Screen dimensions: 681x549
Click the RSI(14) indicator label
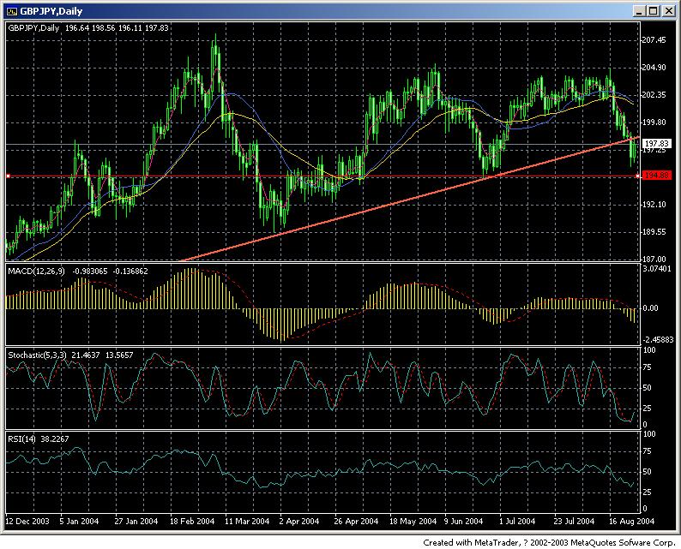(23, 439)
